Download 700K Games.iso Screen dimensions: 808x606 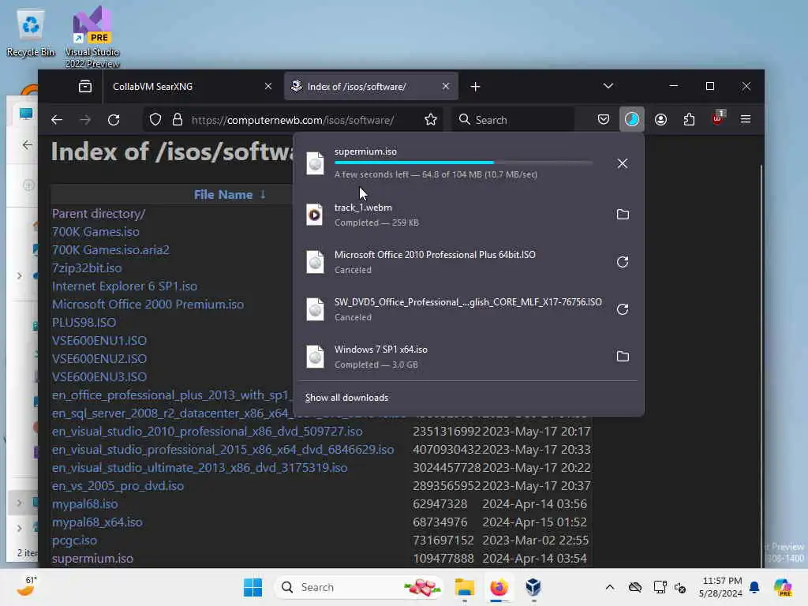[95, 232]
